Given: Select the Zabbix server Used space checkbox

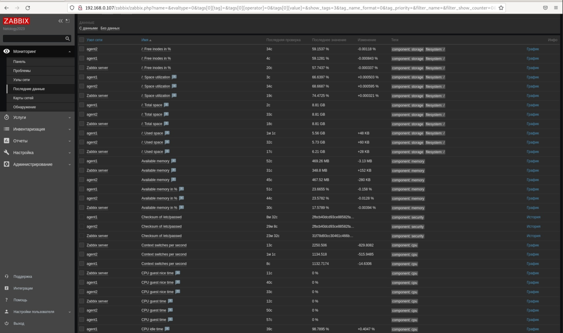Looking at the screenshot, I should pos(82,151).
